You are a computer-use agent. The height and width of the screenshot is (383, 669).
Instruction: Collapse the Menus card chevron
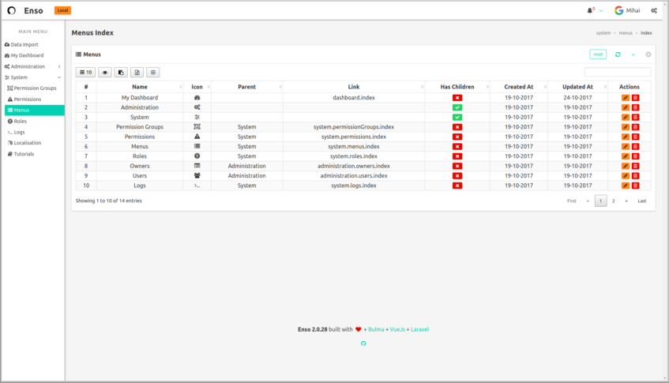[x=633, y=54]
